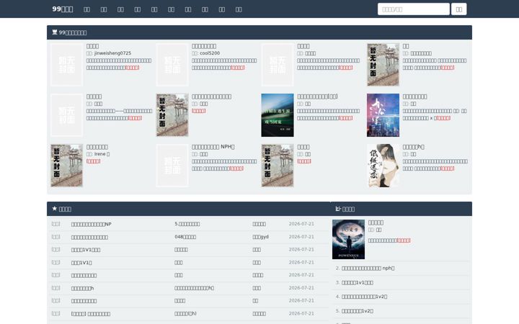The image size is (519, 324).
Task: Click the red link in cool5200's book card
Action: coord(238,68)
